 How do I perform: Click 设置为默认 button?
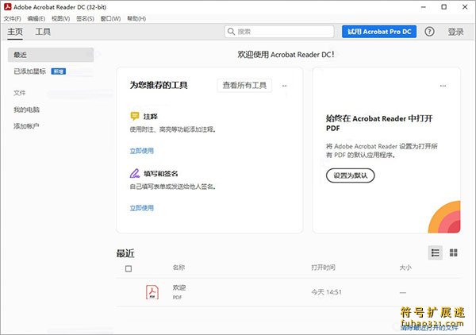point(351,175)
